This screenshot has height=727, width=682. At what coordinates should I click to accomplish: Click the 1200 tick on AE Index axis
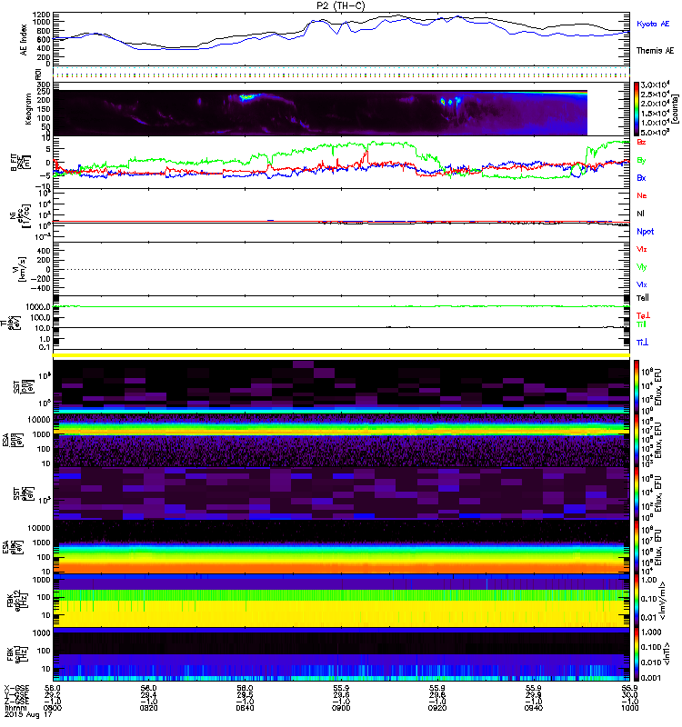pos(41,15)
